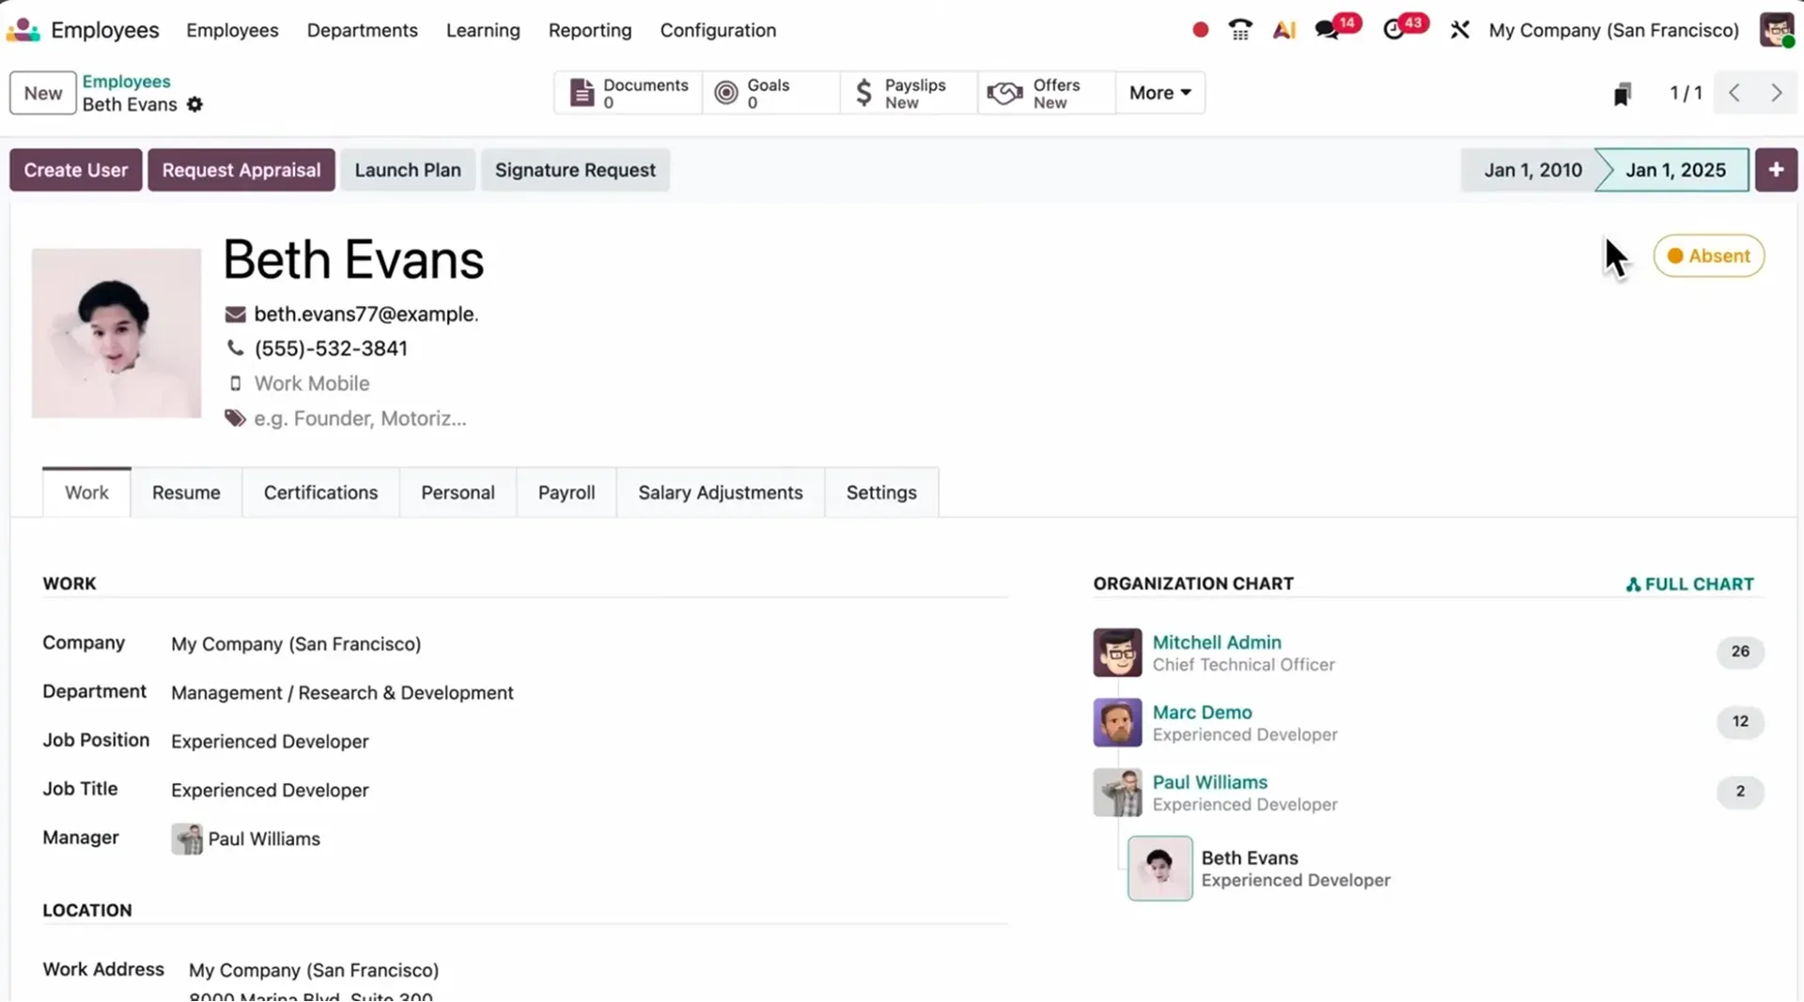Open Mitchell Admin in organization chart

pos(1216,642)
